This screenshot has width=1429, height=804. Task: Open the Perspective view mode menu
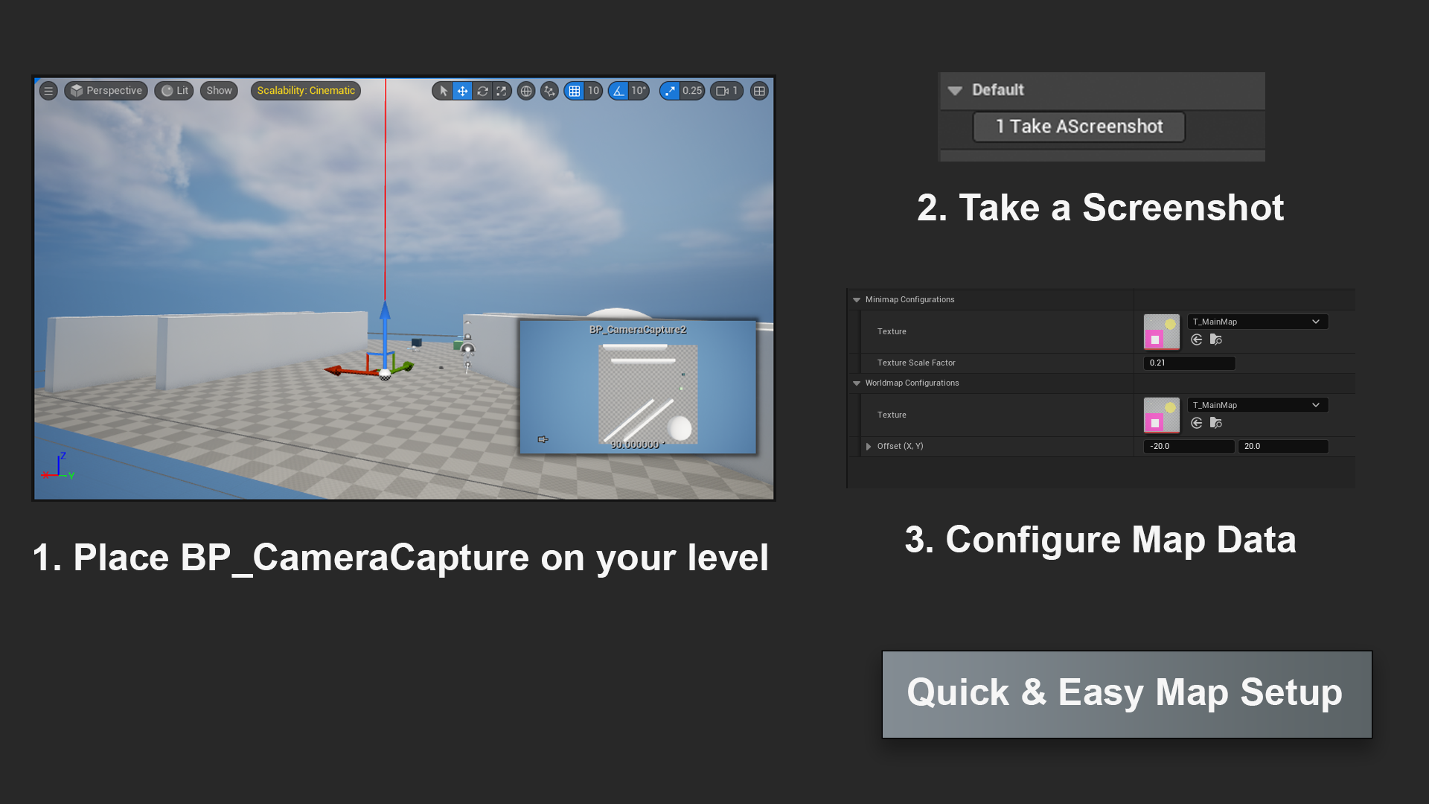click(106, 91)
